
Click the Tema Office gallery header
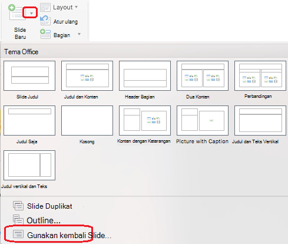tap(21, 52)
